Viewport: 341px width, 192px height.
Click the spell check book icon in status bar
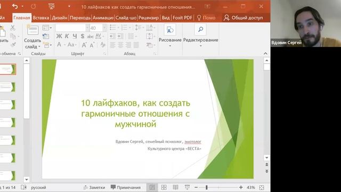pos(23,187)
